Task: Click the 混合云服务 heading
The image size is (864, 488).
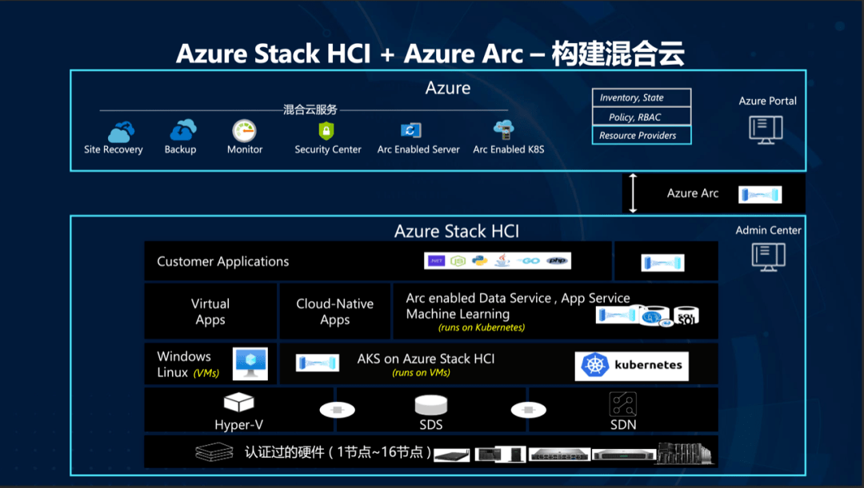Action: click(310, 109)
